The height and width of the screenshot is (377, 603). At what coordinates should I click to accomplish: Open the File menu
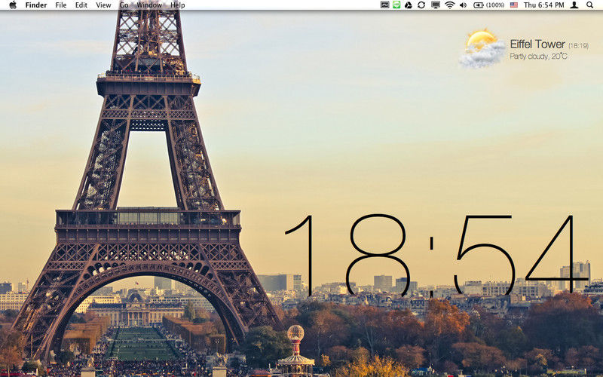(61, 5)
